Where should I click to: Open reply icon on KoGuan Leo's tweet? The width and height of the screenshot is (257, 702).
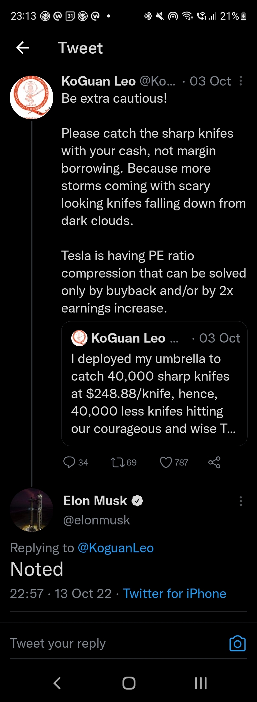[69, 462]
